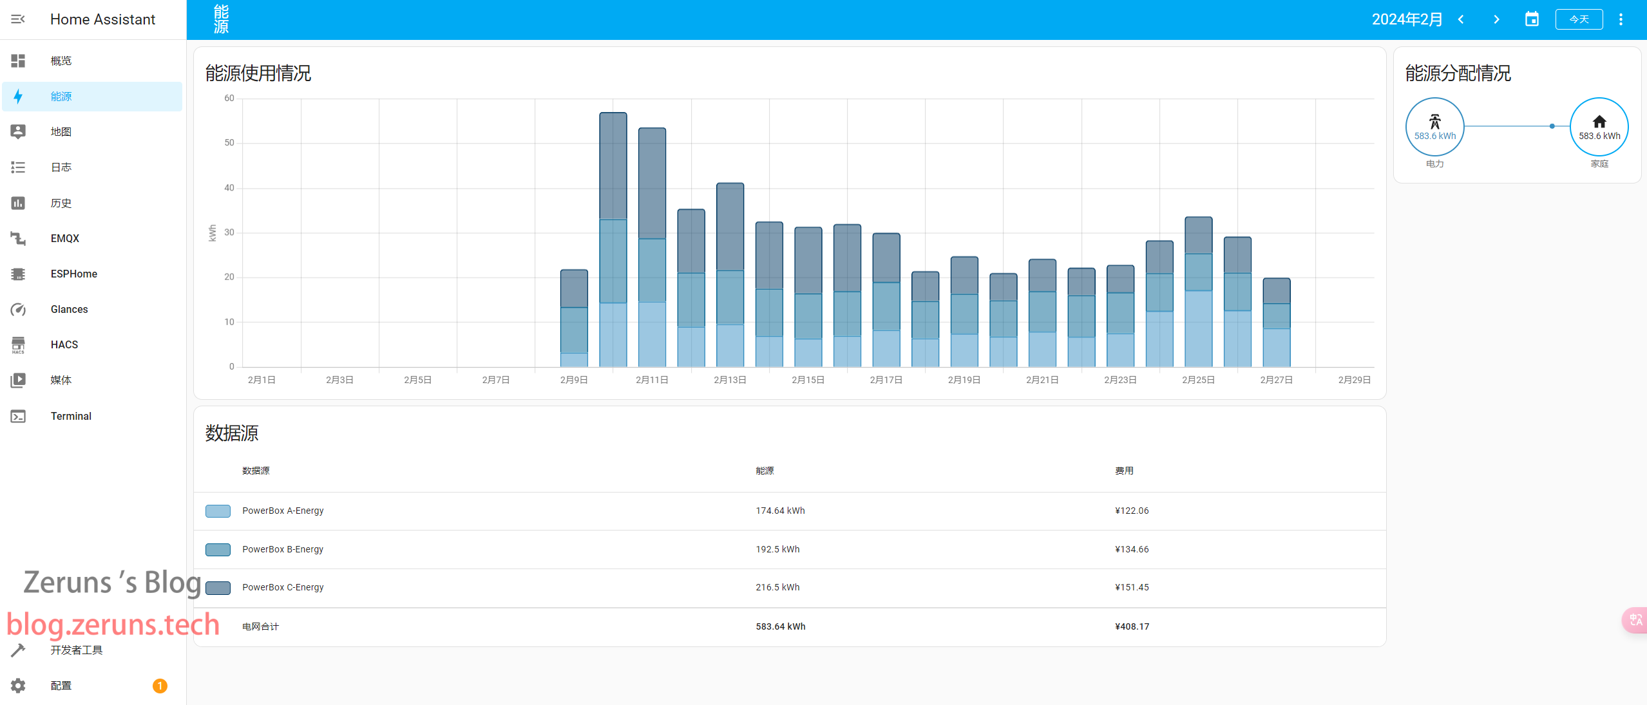Open the EMQX sidebar icon

click(18, 239)
